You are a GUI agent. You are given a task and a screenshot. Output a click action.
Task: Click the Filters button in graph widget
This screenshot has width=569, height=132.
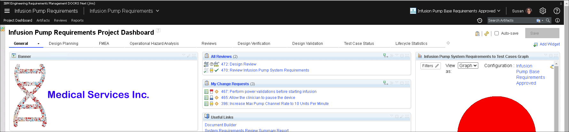[x=430, y=66]
